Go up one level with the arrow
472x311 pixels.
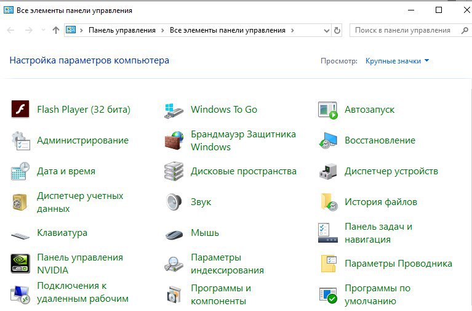[55, 30]
